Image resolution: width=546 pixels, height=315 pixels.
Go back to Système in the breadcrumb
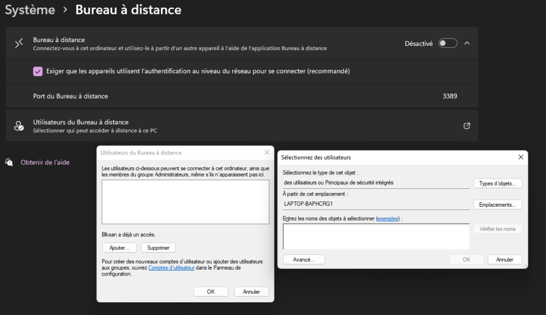point(30,10)
